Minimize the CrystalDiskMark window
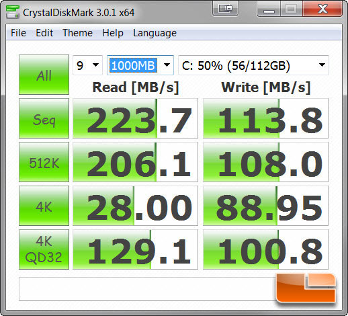 tap(269, 9)
